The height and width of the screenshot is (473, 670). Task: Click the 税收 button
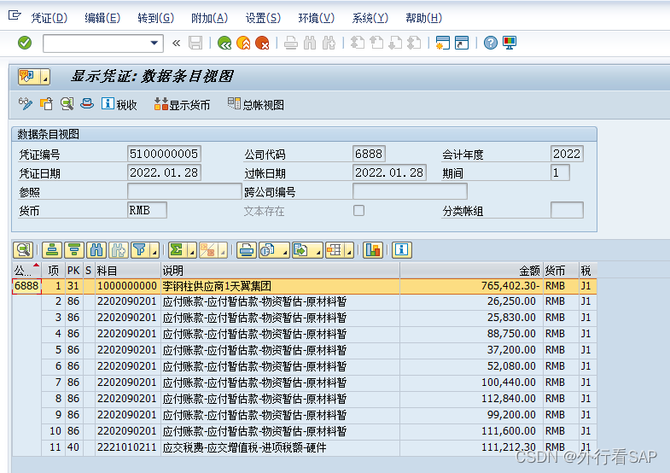point(119,104)
